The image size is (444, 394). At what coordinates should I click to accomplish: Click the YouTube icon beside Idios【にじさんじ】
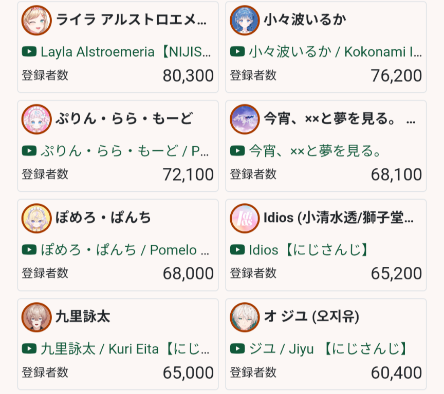tap(237, 249)
